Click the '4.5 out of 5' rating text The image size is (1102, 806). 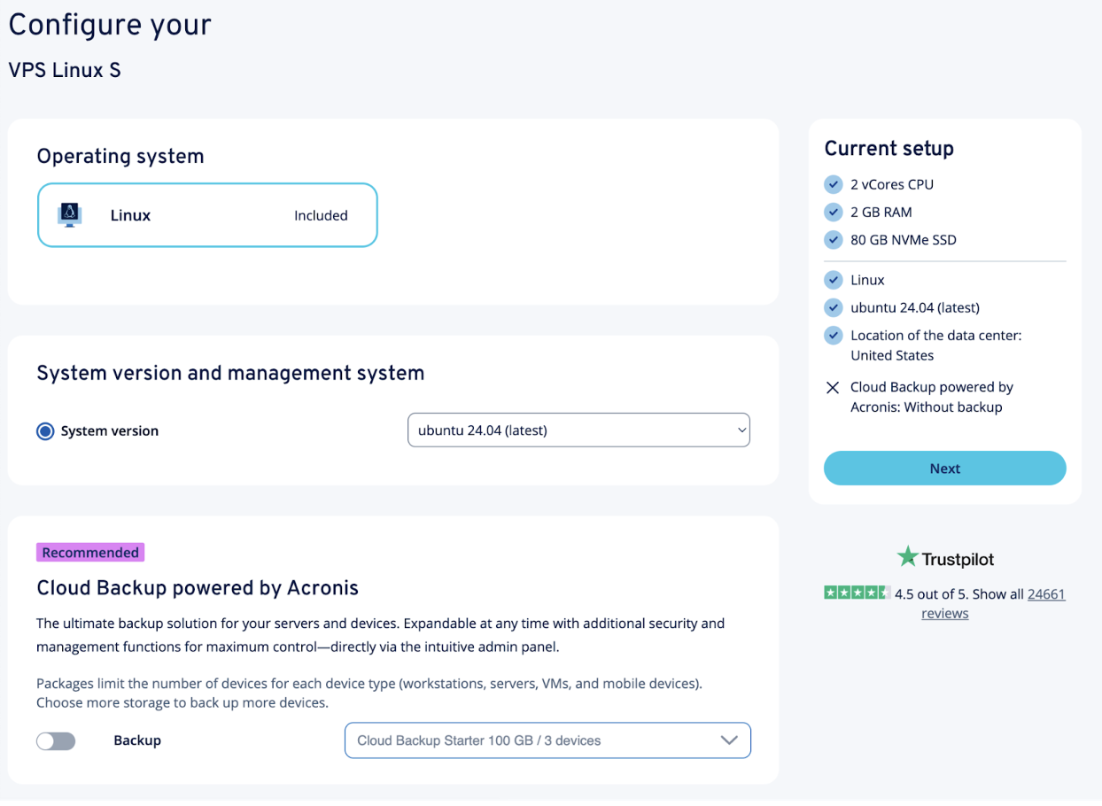tap(930, 593)
